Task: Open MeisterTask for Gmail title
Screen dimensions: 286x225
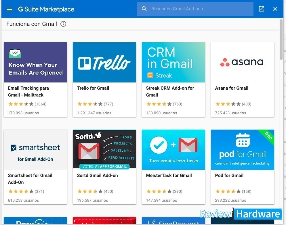Action: pos(169,176)
